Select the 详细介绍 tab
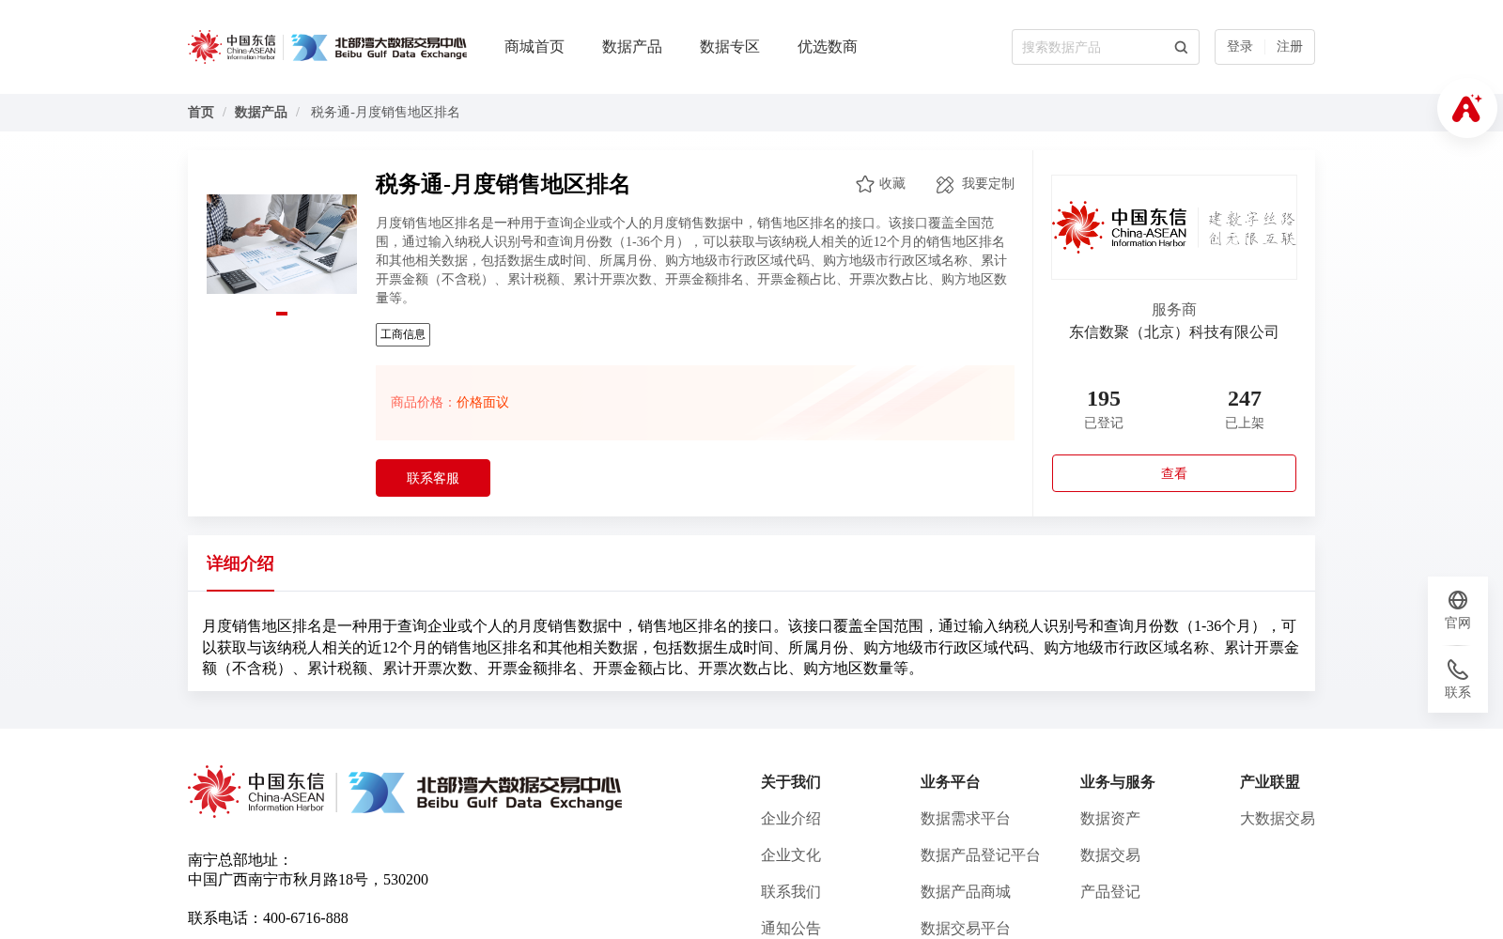 240,563
